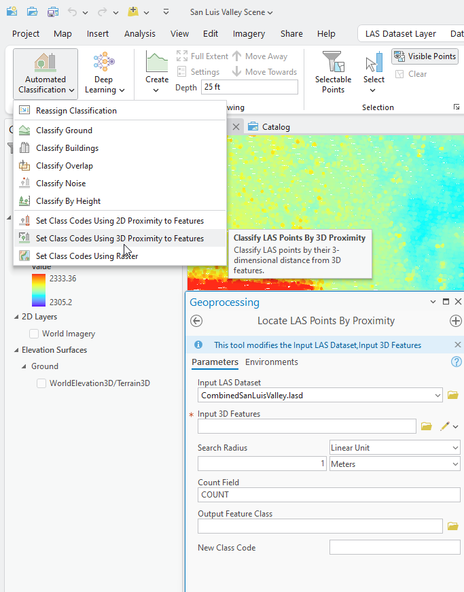Click Move Towards arrow button
The image size is (464, 592).
(265, 72)
